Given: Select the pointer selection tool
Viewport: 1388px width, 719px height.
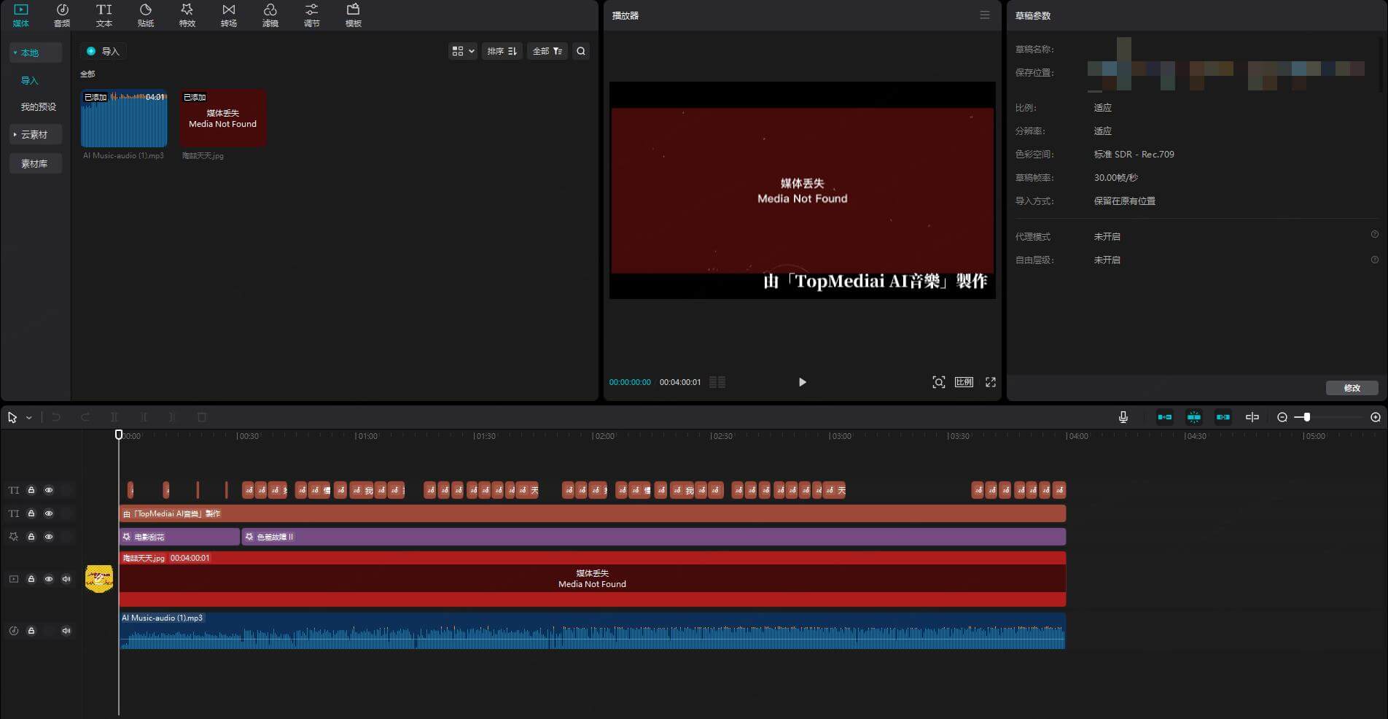Looking at the screenshot, I should pos(12,417).
